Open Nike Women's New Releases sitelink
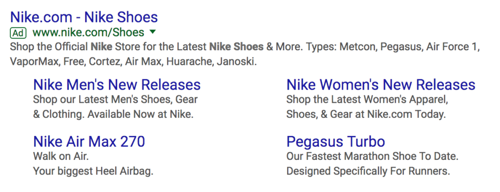The height and width of the screenshot is (192, 500). click(381, 85)
